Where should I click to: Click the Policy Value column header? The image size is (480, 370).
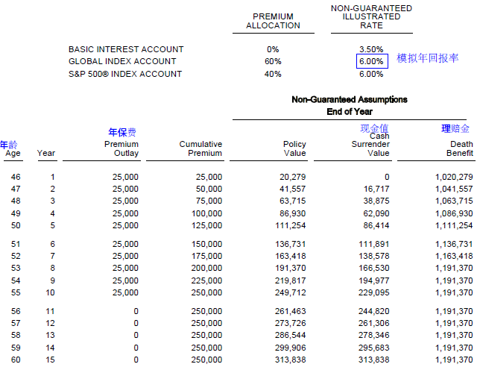(x=294, y=148)
